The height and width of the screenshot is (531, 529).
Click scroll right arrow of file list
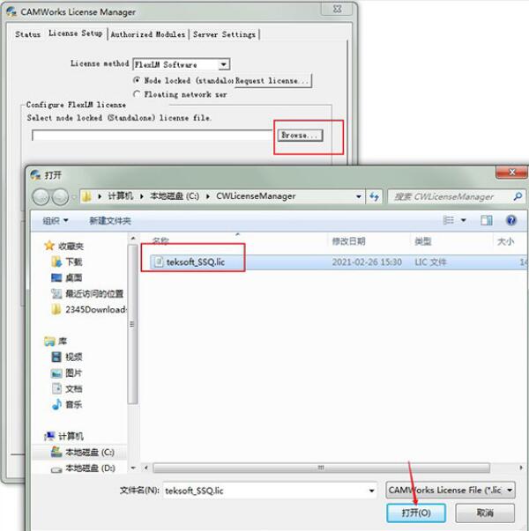click(521, 468)
